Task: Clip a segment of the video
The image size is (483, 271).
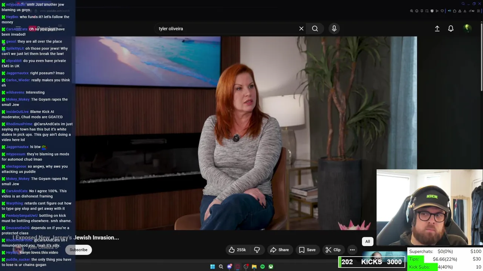Action: coord(333,250)
